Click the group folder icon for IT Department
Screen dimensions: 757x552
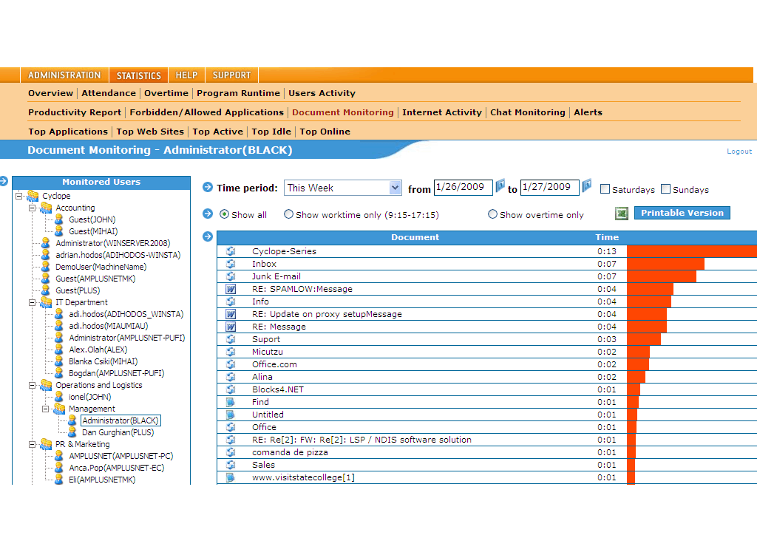[x=46, y=302]
